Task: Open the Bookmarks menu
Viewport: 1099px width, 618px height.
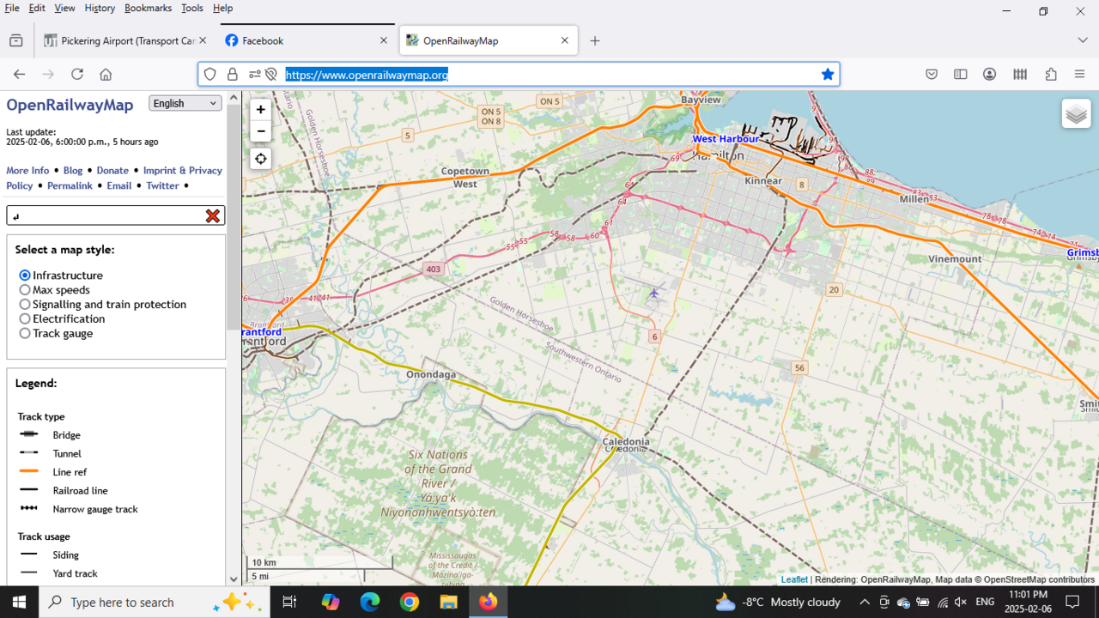Action: [x=148, y=8]
